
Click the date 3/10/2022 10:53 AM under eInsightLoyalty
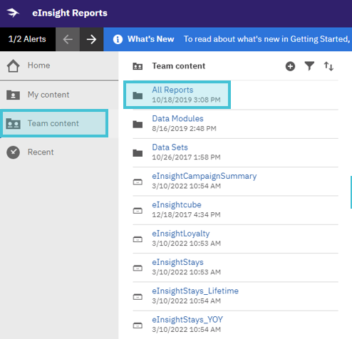[186, 244]
